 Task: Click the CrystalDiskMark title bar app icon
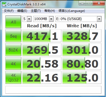4,4
